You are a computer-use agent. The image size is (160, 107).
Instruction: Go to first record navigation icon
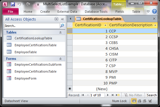(x=83, y=95)
